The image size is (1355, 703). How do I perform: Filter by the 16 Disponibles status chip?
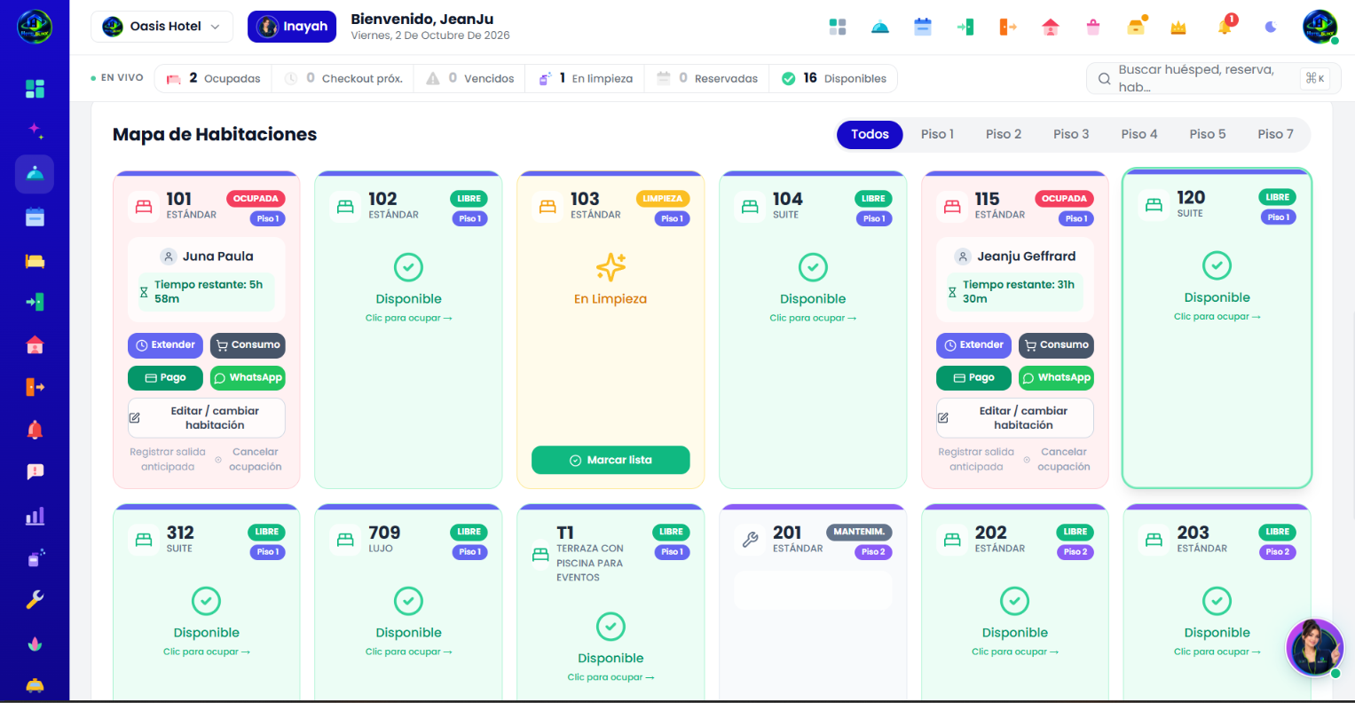834,78
